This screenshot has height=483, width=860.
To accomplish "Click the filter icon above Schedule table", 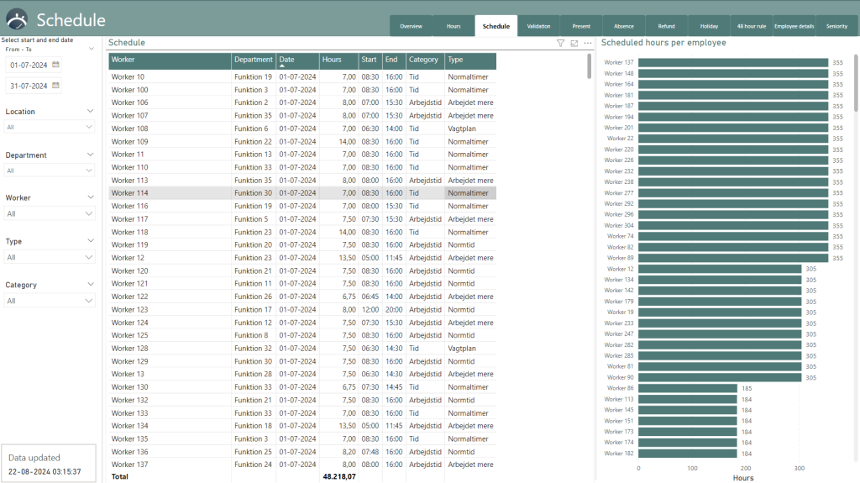I will 560,43.
